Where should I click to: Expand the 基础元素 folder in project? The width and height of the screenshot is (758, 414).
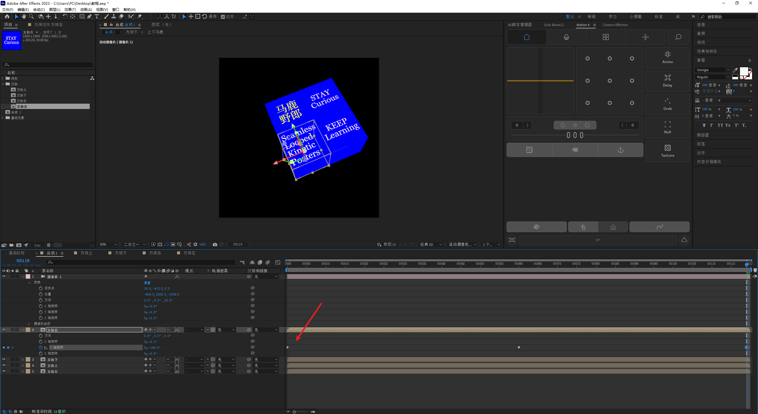[x=3, y=118]
